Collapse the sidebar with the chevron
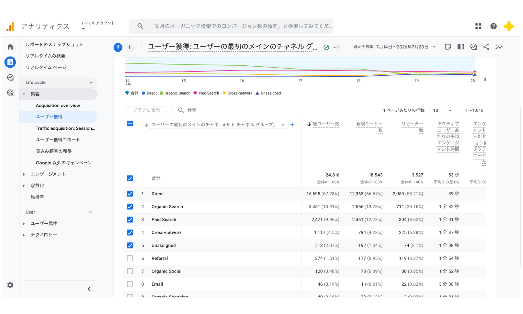The height and width of the screenshot is (314, 523). coord(89,289)
